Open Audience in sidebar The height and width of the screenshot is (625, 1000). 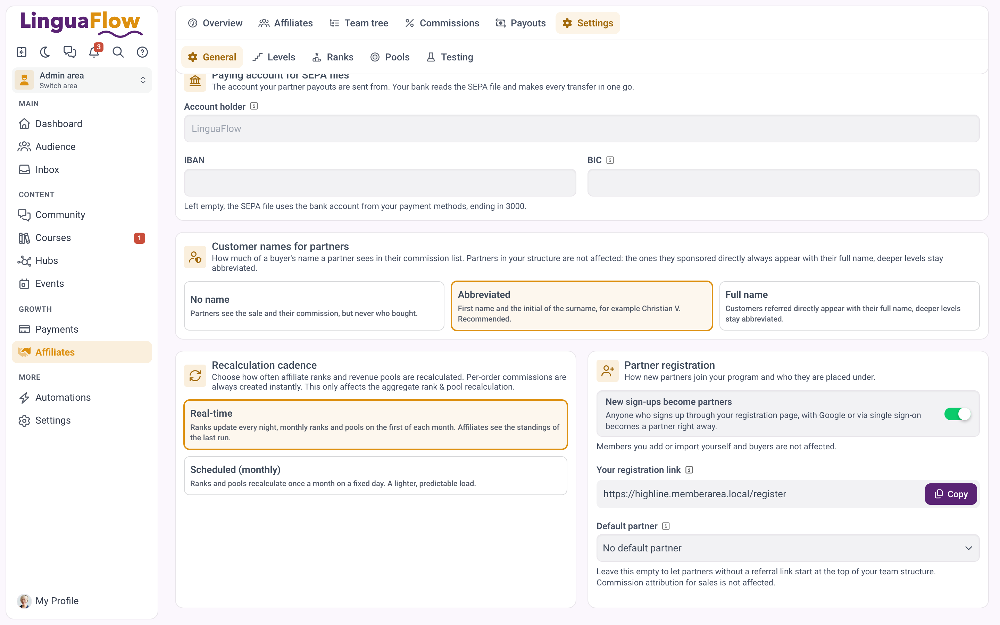pyautogui.click(x=82, y=146)
